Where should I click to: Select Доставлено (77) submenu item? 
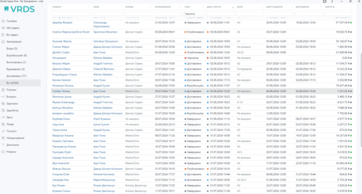(16, 76)
